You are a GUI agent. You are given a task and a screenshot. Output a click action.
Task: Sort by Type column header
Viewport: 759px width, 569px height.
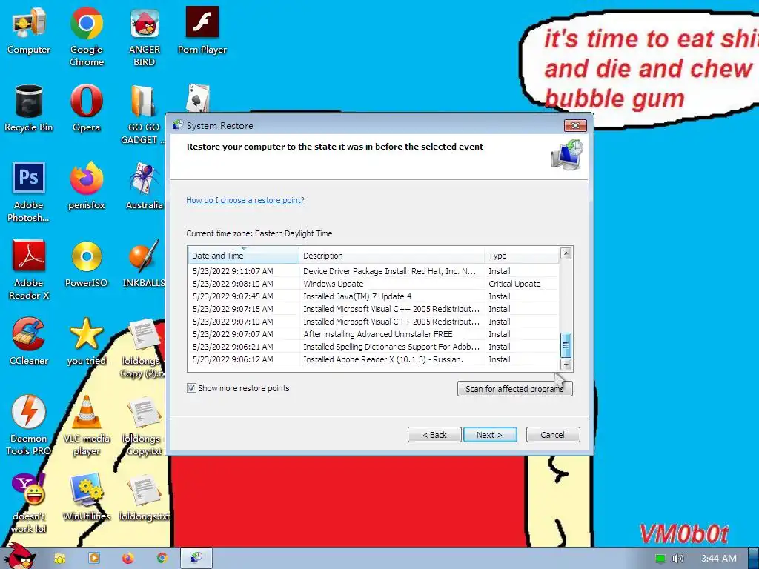point(522,256)
